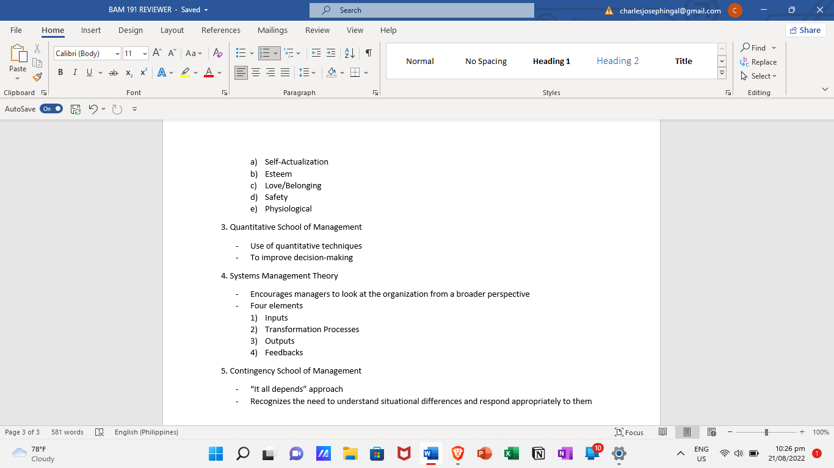Open the Select dropdown in Editing

[x=758, y=76]
